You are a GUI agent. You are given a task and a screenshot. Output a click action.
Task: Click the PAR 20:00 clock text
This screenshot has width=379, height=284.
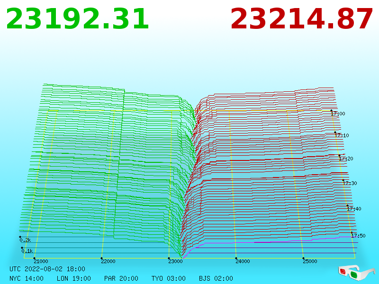(x=121, y=278)
